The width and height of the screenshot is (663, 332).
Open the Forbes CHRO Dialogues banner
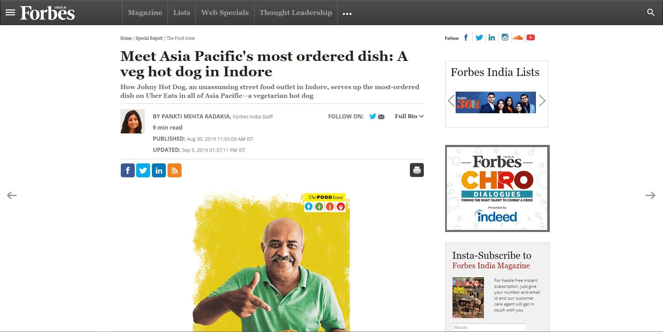pyautogui.click(x=497, y=188)
